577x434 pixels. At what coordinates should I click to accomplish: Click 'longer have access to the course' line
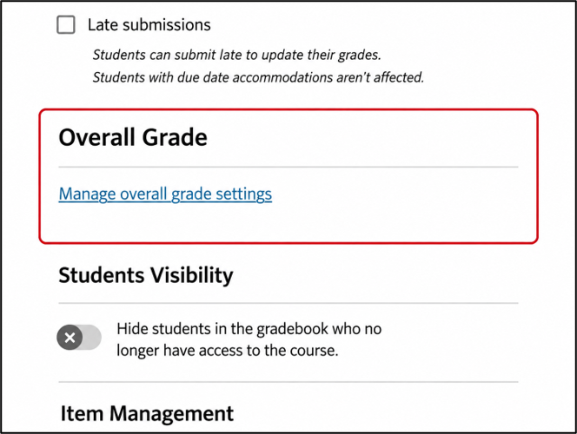227,350
